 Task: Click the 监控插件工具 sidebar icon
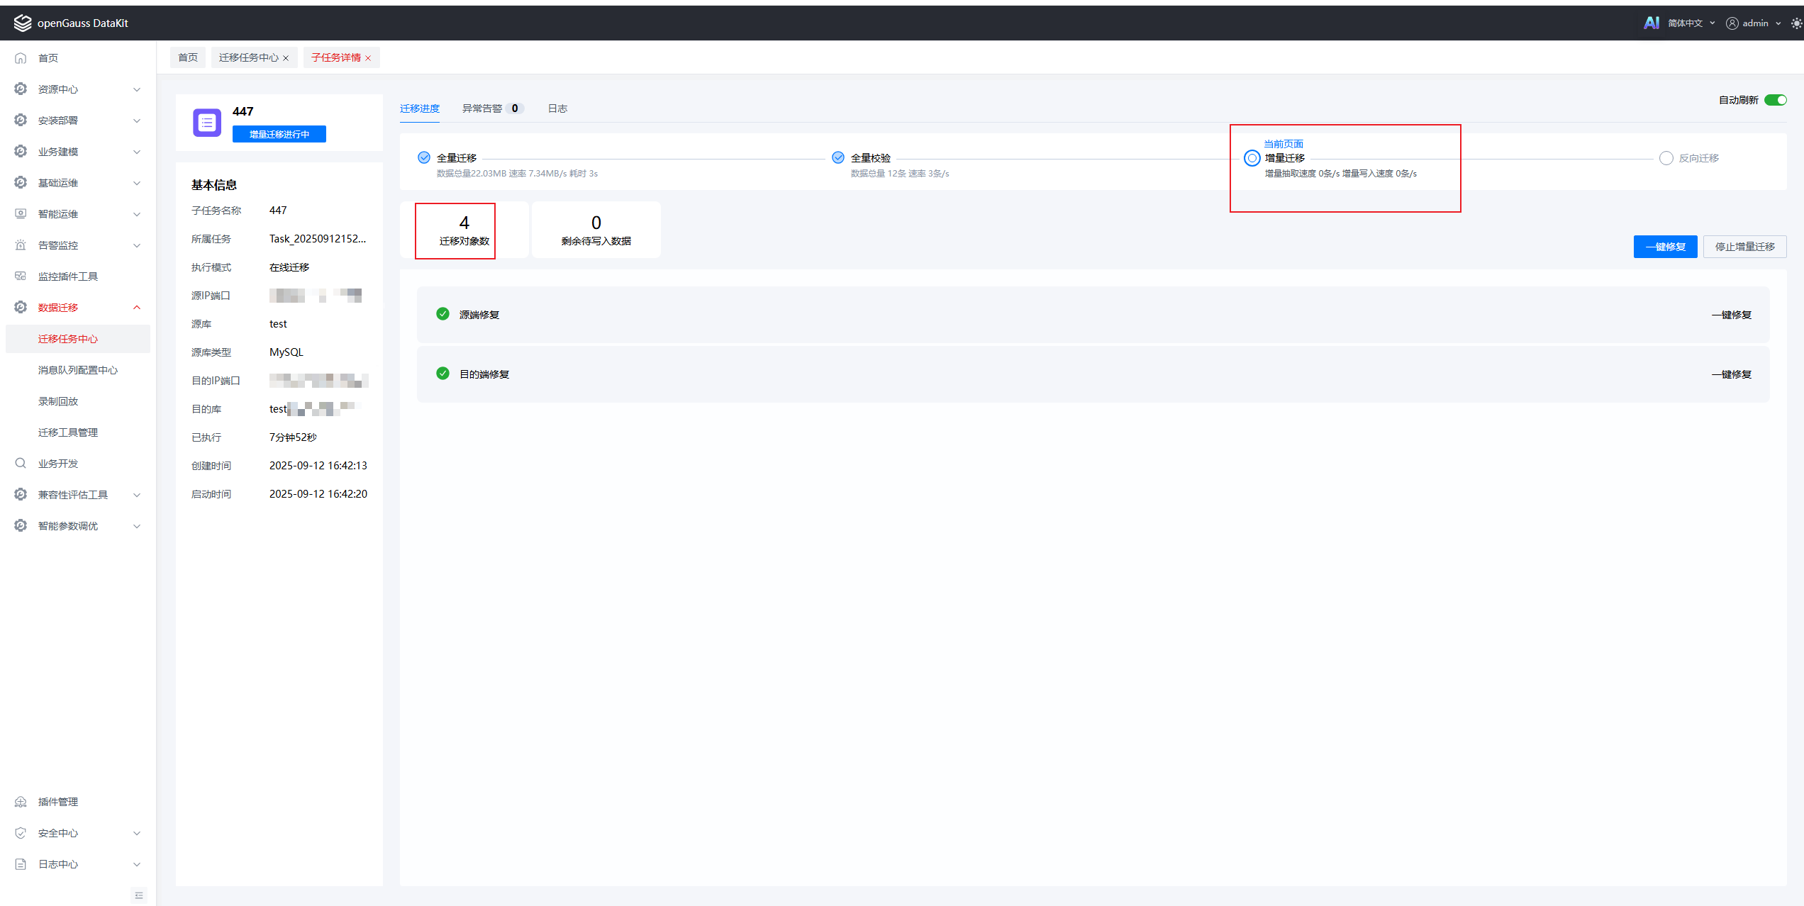[21, 276]
